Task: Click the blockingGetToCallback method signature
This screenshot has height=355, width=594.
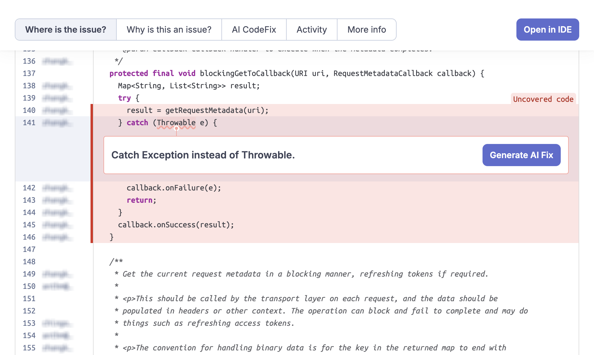Action: (x=297, y=74)
